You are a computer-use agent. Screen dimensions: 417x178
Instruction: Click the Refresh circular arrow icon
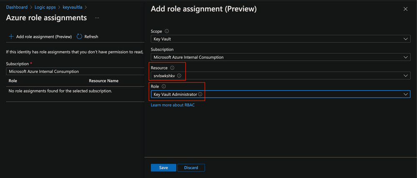pos(79,36)
